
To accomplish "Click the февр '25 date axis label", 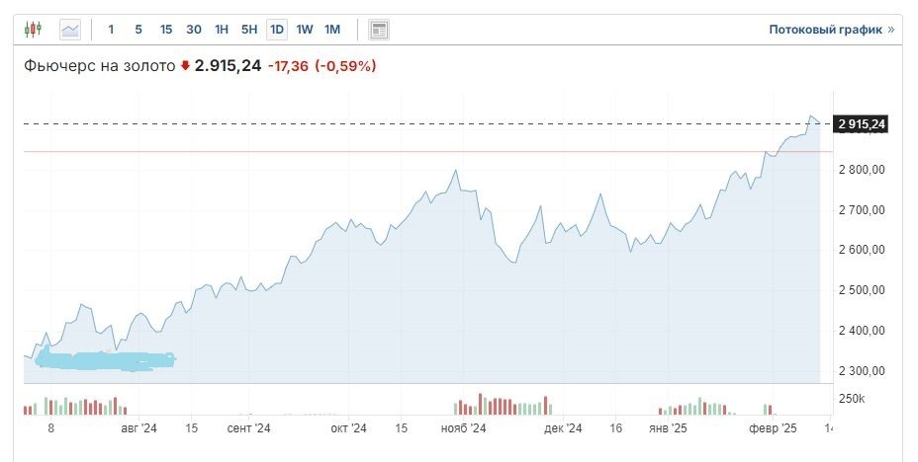I will coord(773,429).
